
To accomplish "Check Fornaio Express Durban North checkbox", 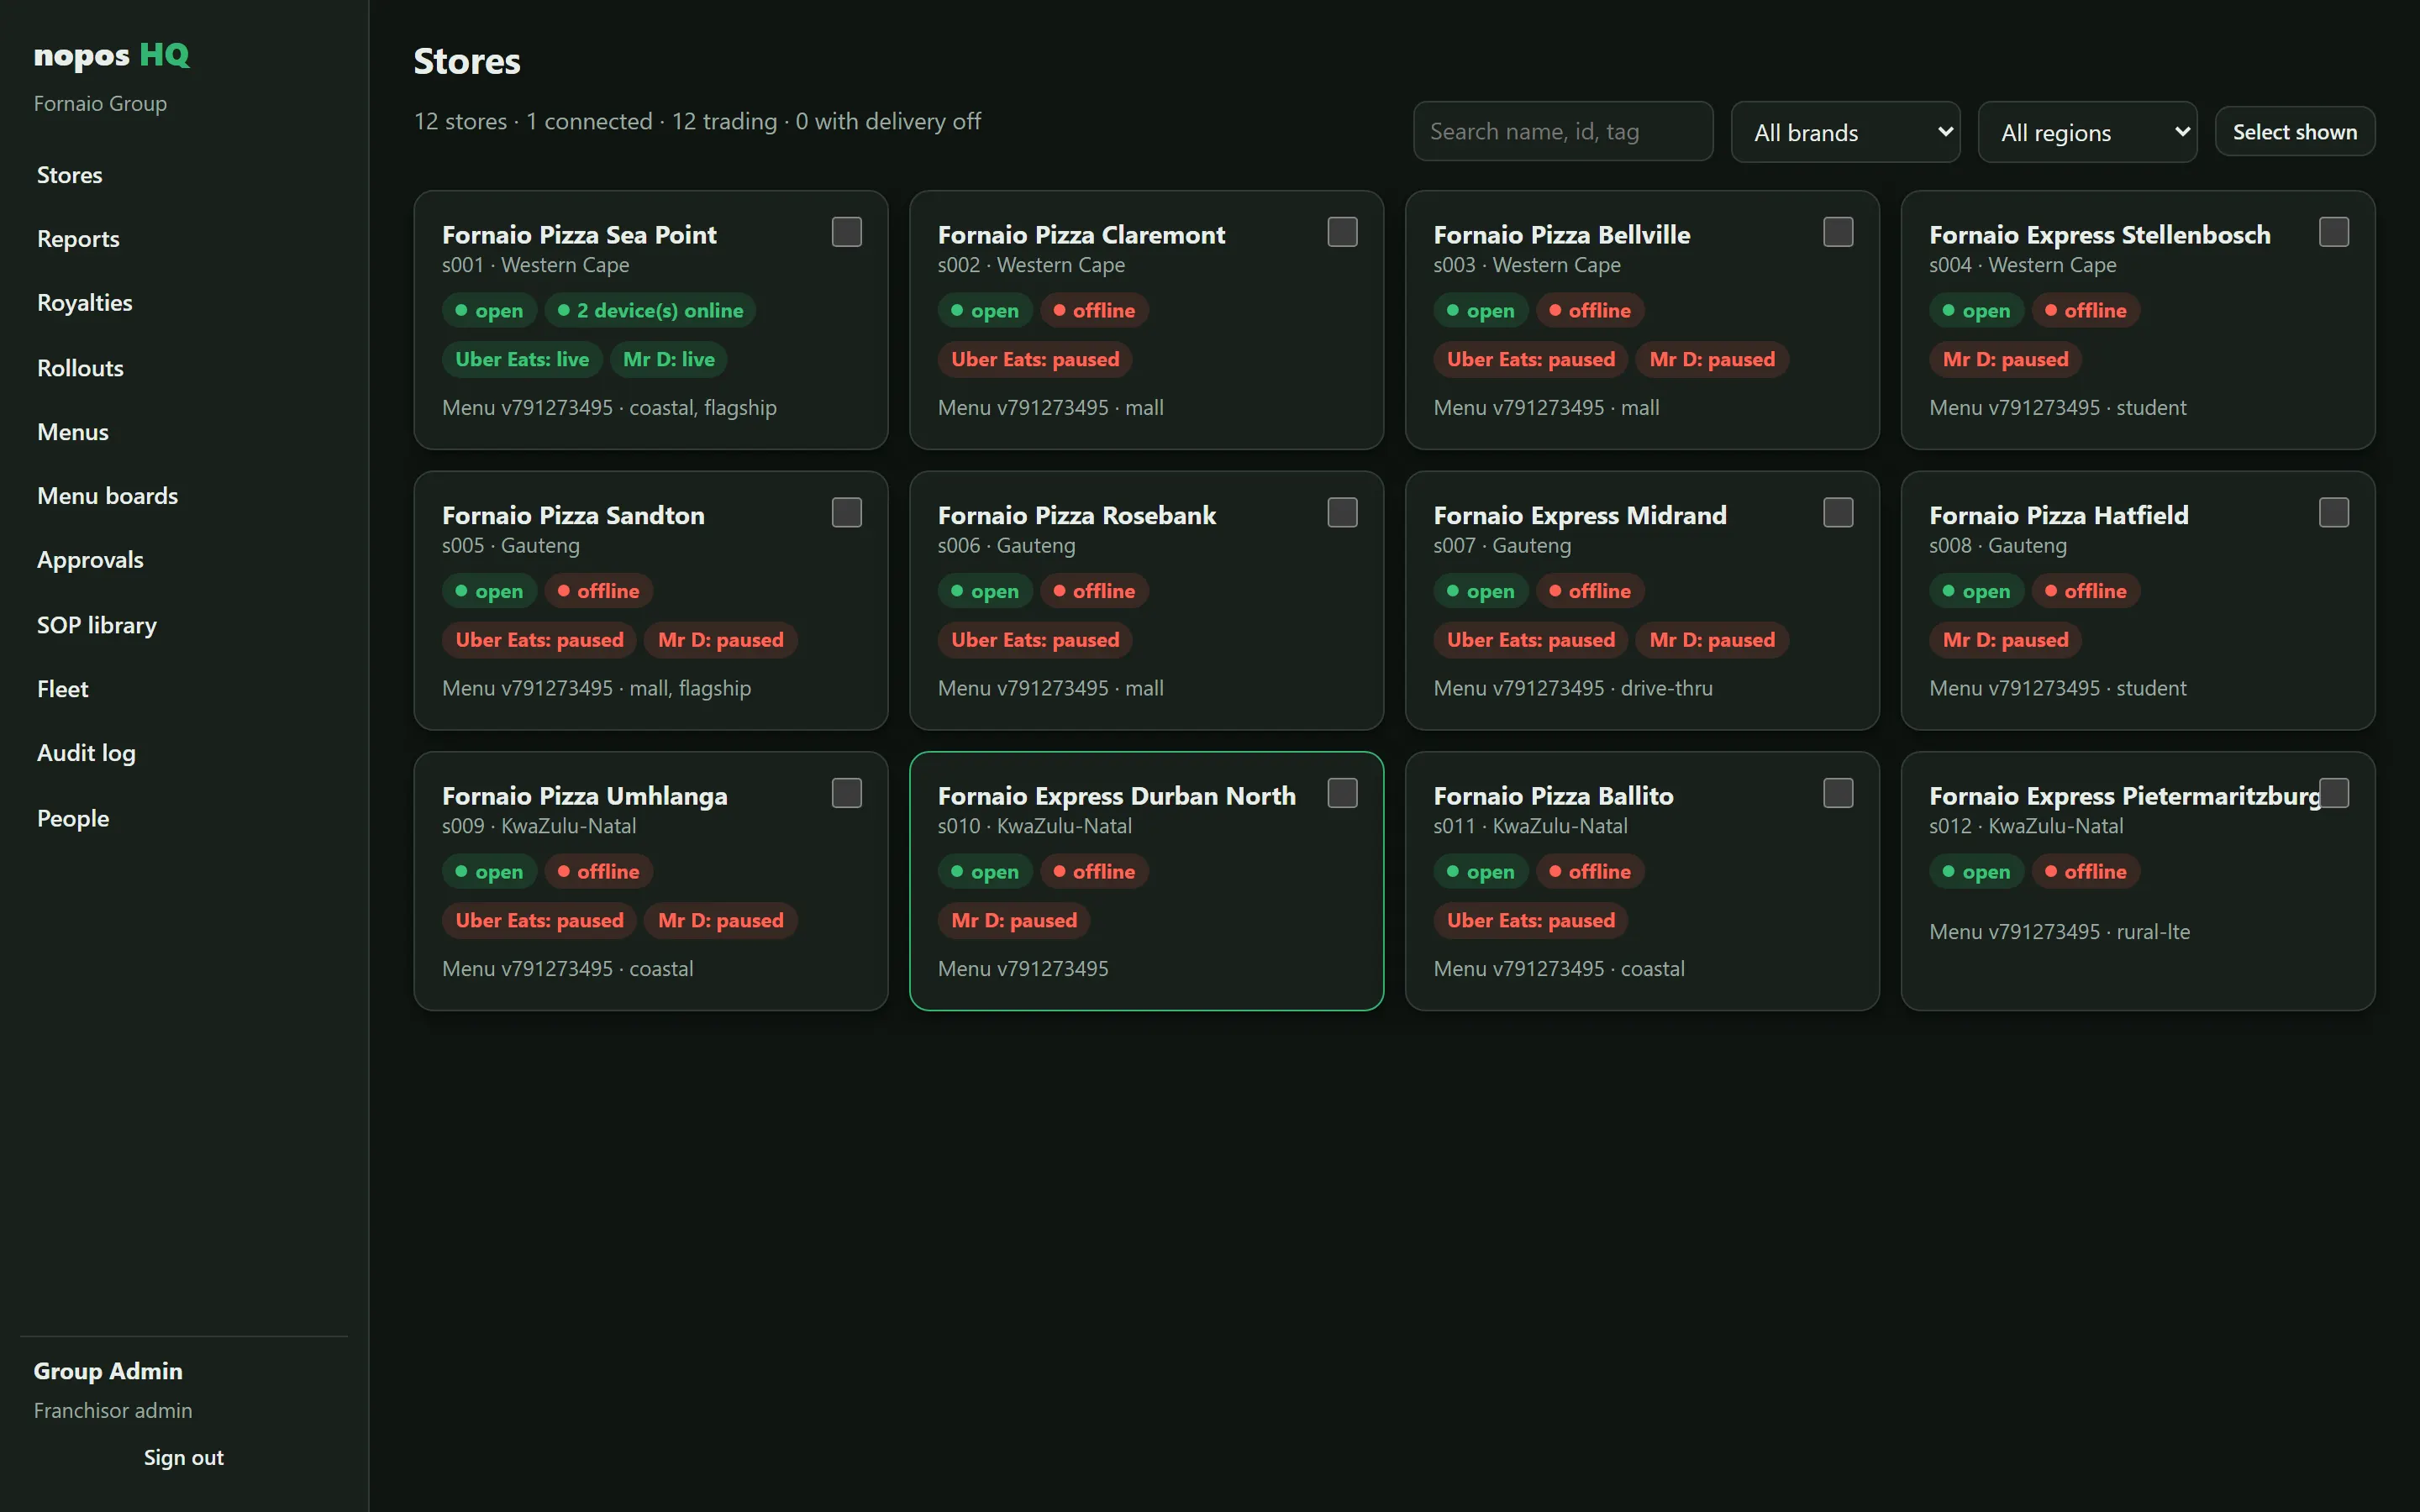I will coord(1342,793).
